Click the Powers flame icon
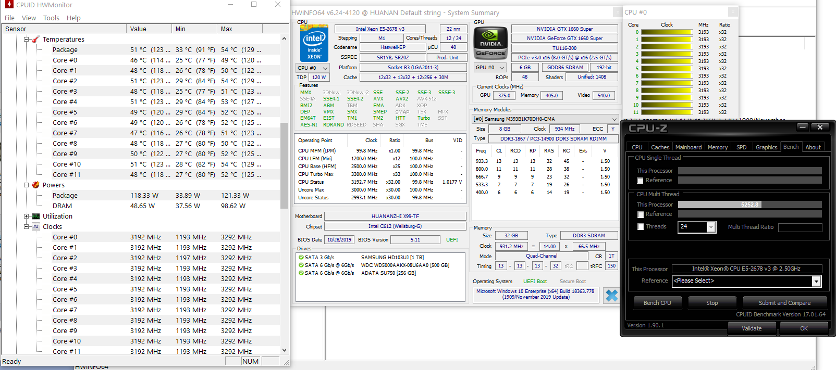The height and width of the screenshot is (370, 836). click(36, 185)
